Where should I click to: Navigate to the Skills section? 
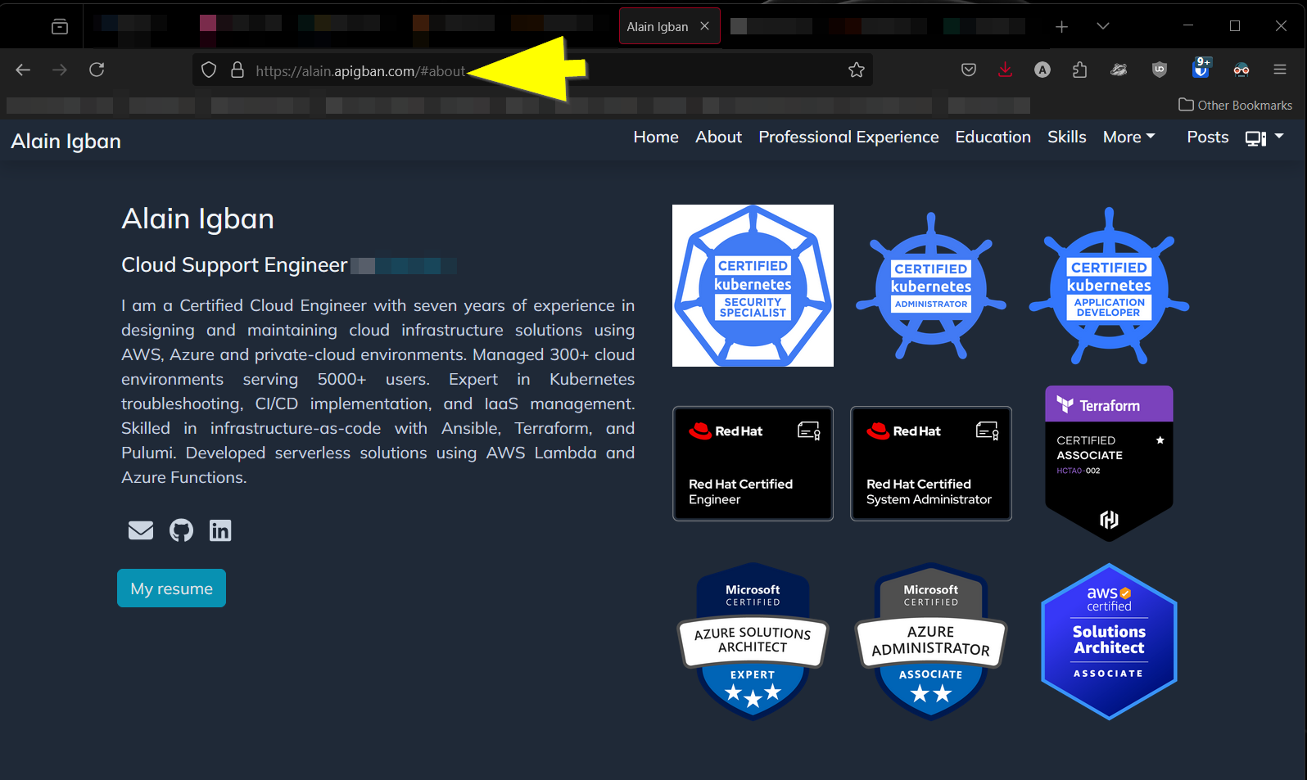point(1066,138)
